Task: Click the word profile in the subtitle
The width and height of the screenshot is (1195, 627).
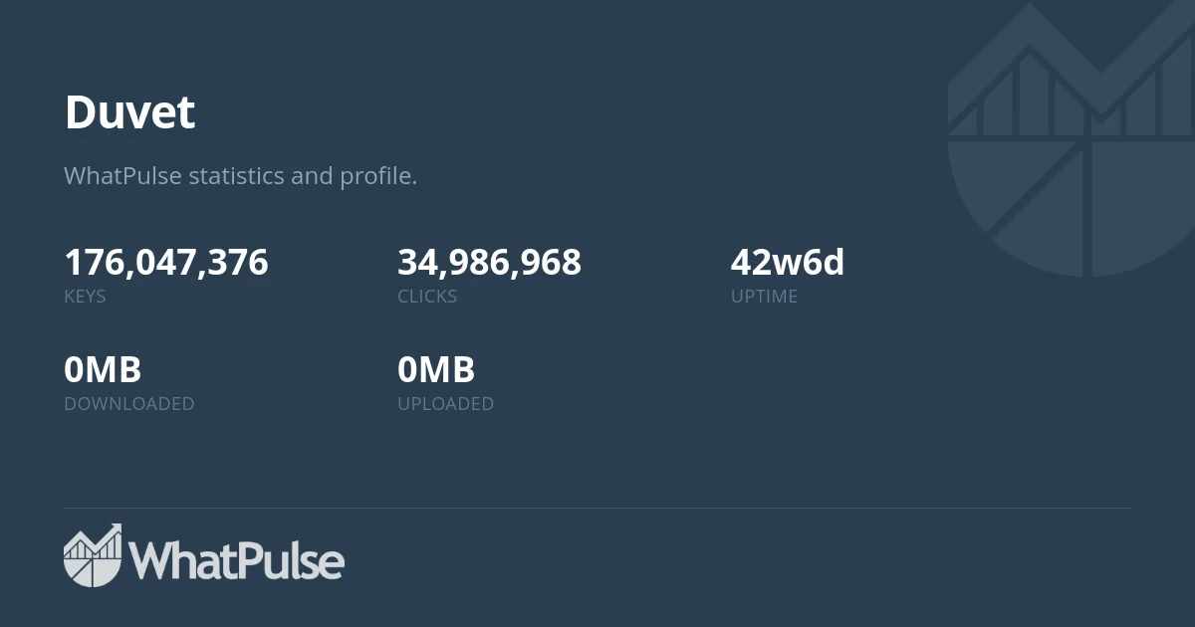Action: (375, 176)
